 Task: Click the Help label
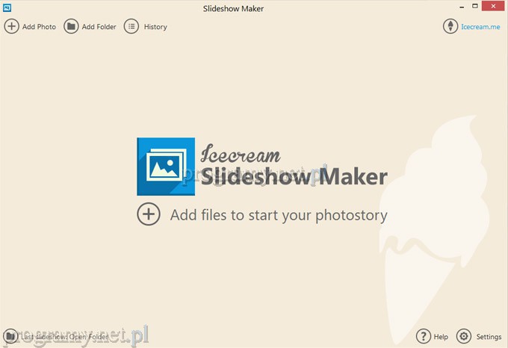tap(441, 337)
